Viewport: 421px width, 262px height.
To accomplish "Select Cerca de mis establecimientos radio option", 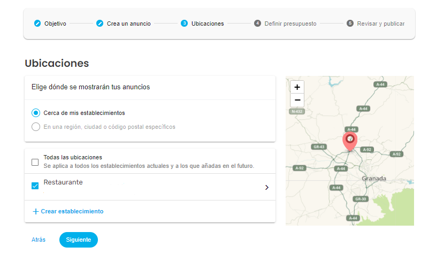I will [x=36, y=113].
